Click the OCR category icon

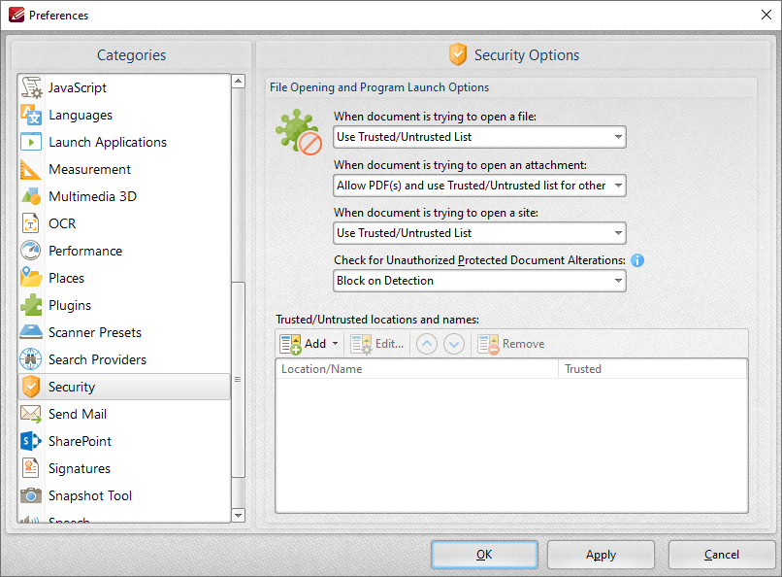[30, 223]
